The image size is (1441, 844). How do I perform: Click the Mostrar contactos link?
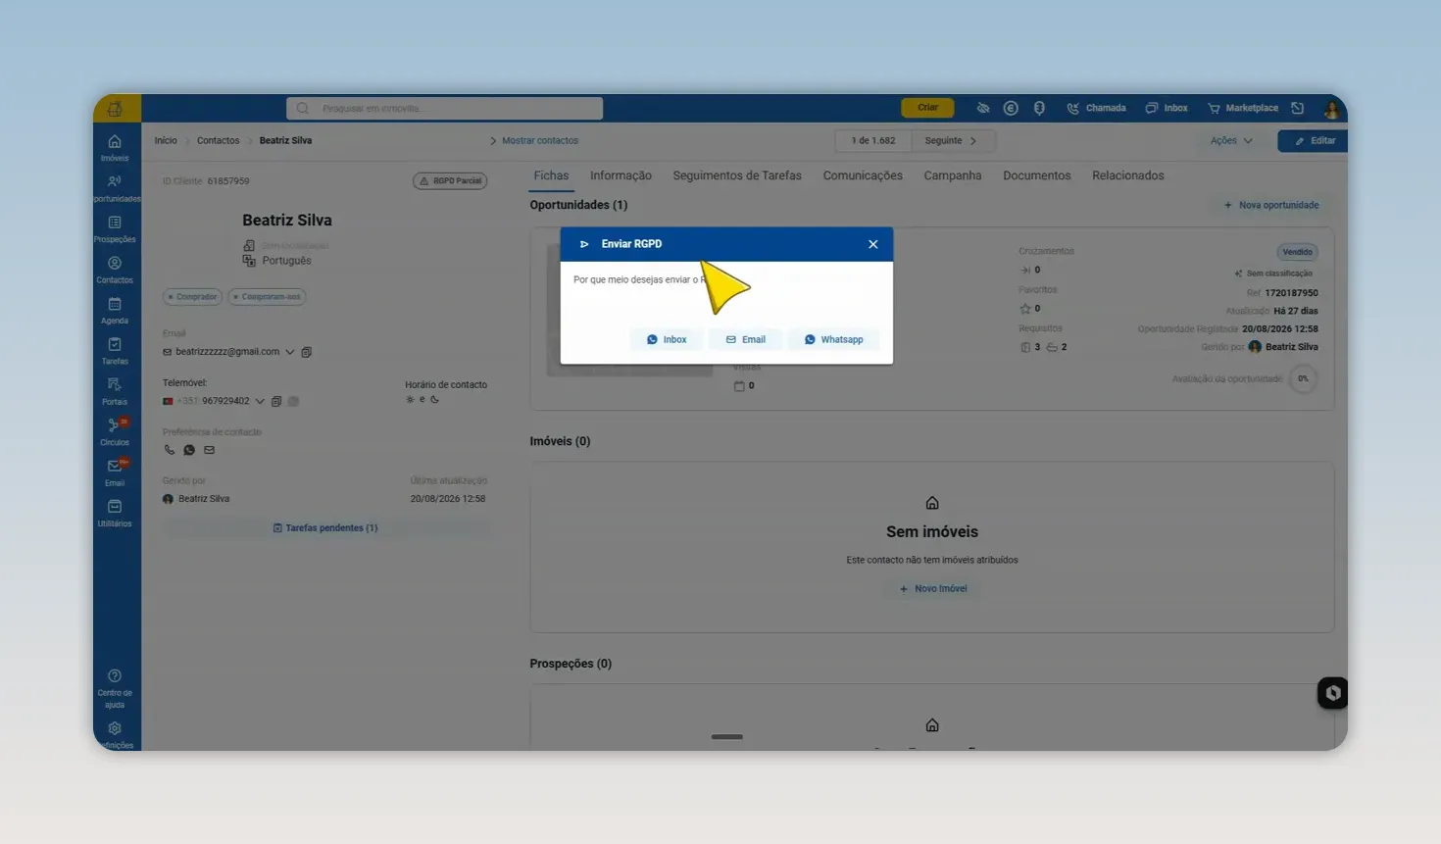540,140
